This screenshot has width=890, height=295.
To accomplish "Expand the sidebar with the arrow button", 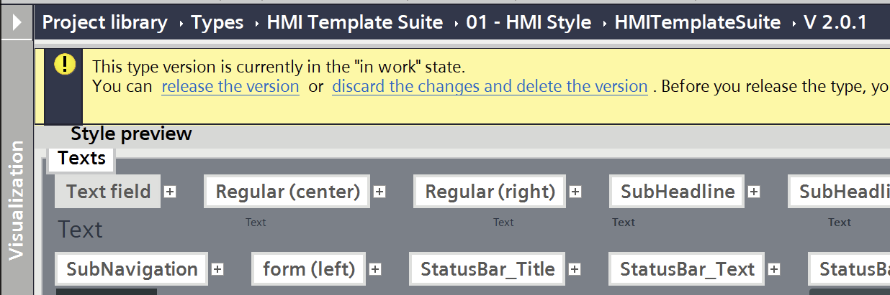I will click(x=17, y=22).
